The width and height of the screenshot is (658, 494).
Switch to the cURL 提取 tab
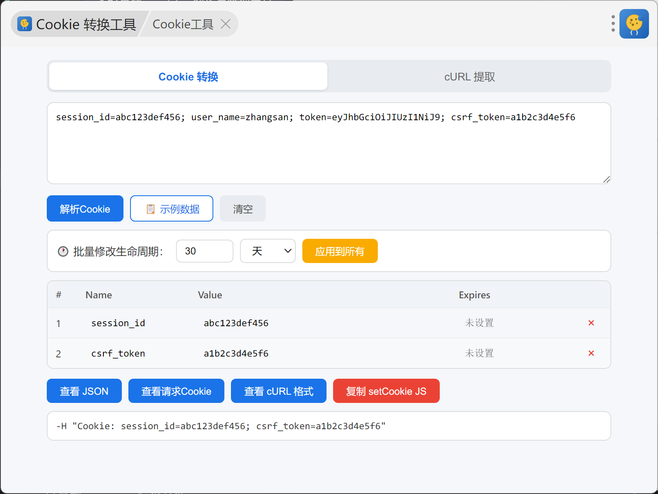[469, 77]
